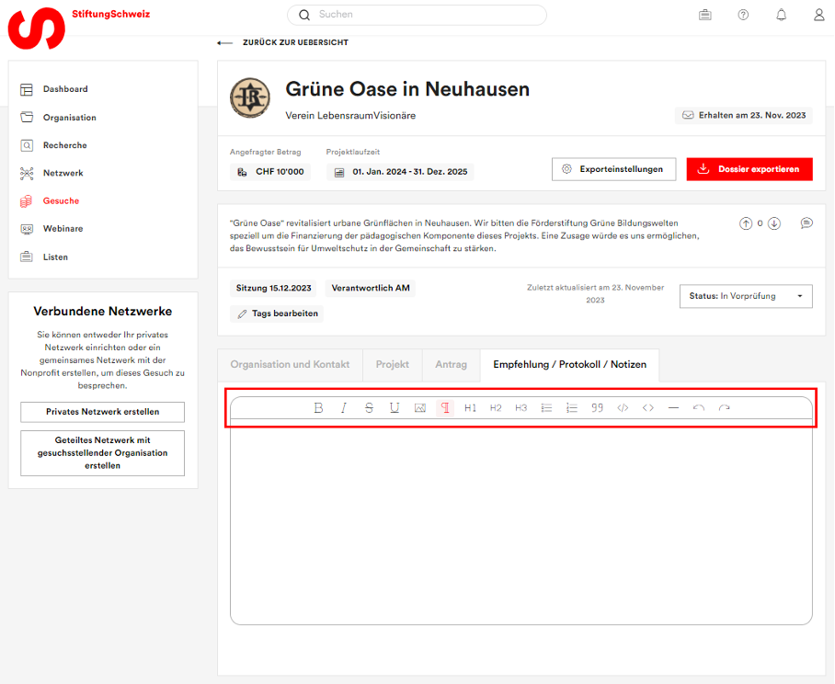Click the upvote arrow icon
835x684 pixels.
point(746,223)
